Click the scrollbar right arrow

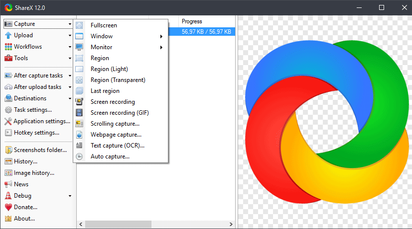click(x=231, y=225)
